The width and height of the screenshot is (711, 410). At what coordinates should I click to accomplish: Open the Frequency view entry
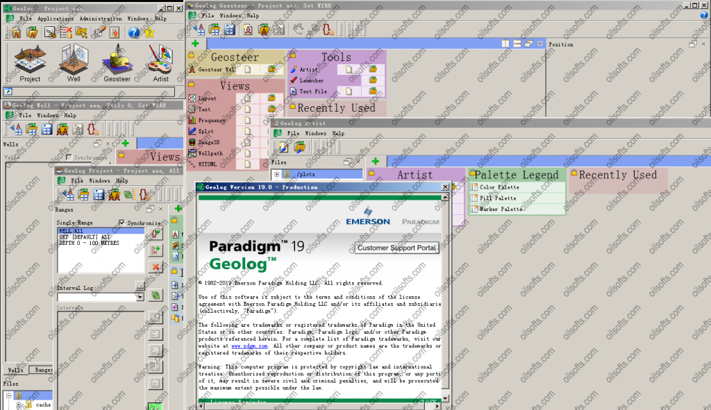(x=212, y=120)
